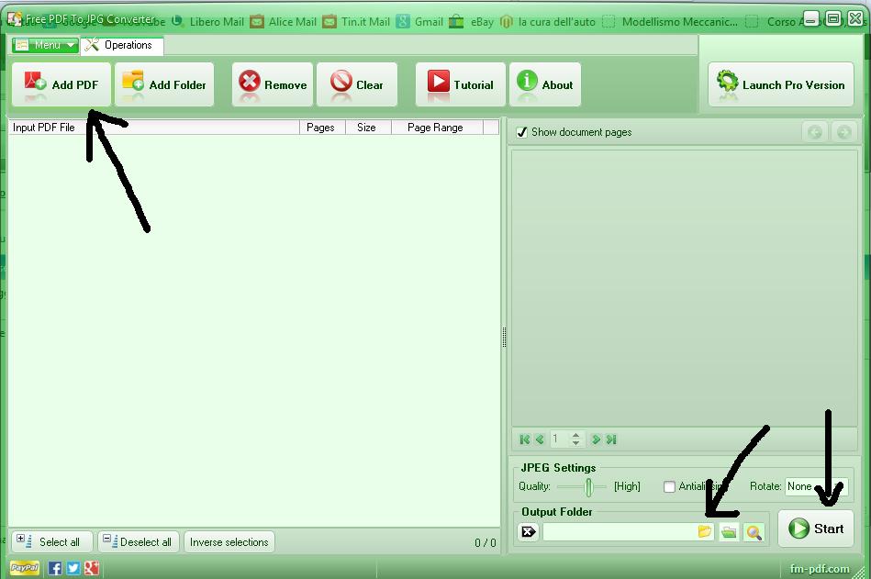Screen dimensions: 871x579
Task: Start the PDF to JPG conversion
Action: pos(815,529)
